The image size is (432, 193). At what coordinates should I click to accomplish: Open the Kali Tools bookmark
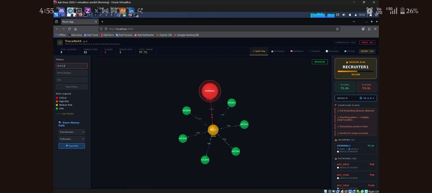[x=91, y=35]
